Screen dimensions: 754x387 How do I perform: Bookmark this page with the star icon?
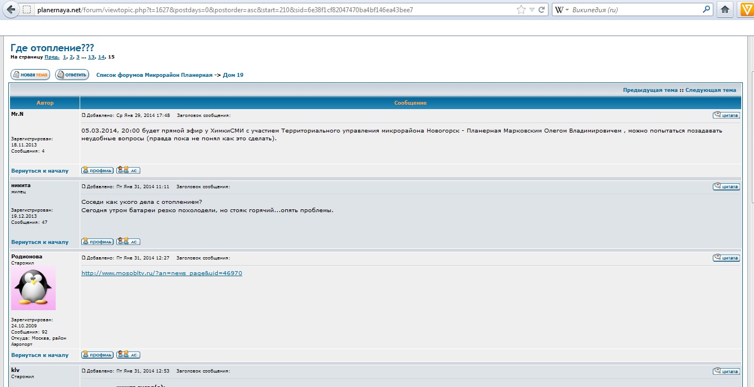point(521,9)
